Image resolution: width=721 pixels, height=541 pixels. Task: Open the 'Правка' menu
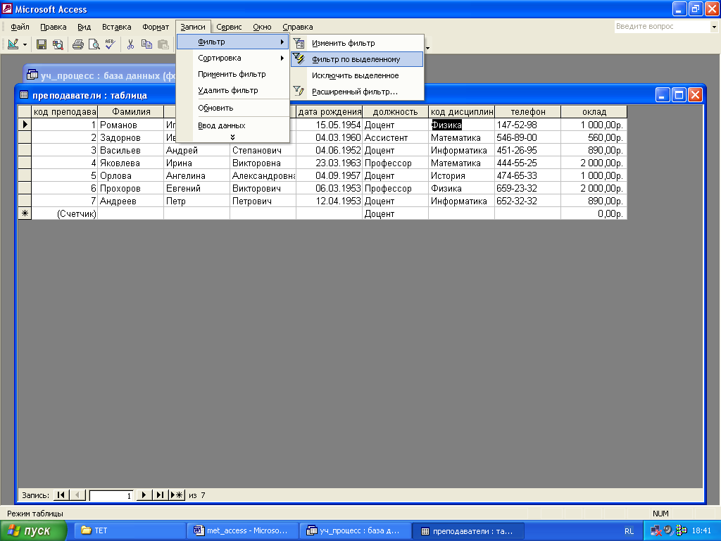pos(53,27)
